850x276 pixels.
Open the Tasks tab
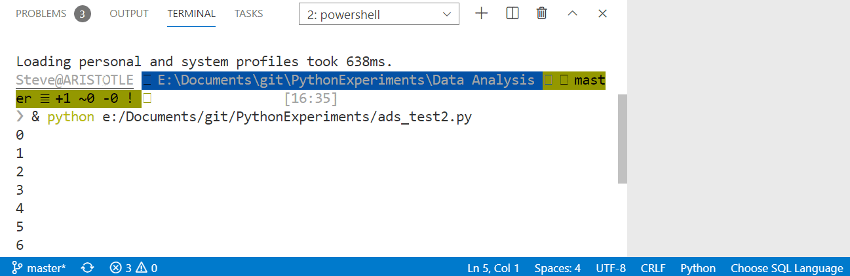249,14
